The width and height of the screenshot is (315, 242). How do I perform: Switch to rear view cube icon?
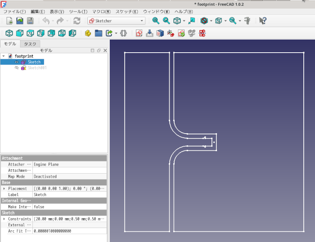51,33
